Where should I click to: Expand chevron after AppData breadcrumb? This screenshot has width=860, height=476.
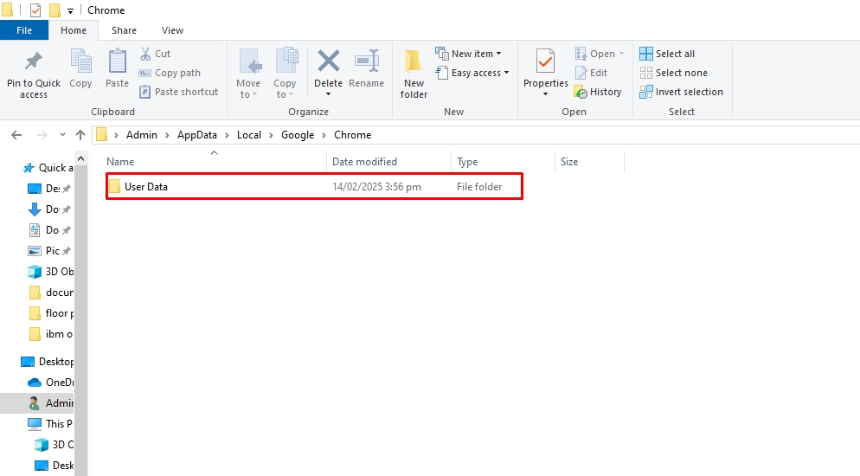pyautogui.click(x=227, y=135)
